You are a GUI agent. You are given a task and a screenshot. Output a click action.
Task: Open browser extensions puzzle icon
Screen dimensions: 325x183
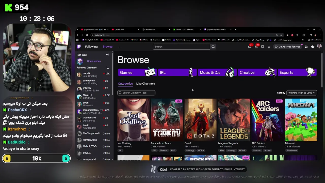297,35
